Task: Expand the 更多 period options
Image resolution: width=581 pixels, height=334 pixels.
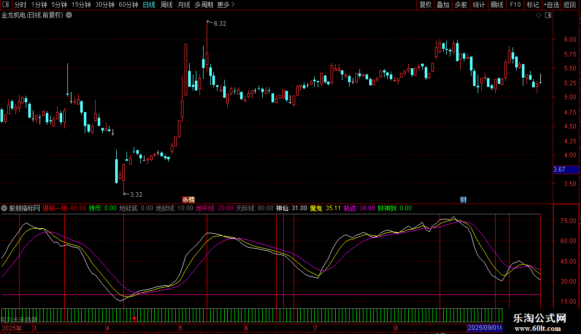Action: pyautogui.click(x=226, y=5)
